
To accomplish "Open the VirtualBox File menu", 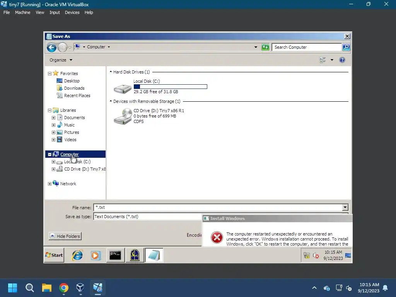I will click(7, 12).
